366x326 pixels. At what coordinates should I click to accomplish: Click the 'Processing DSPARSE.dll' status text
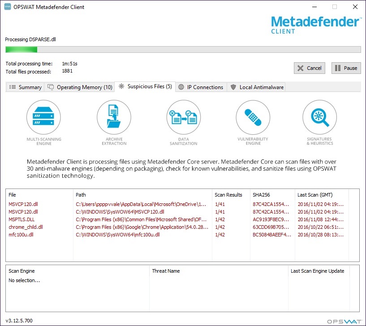pos(30,39)
